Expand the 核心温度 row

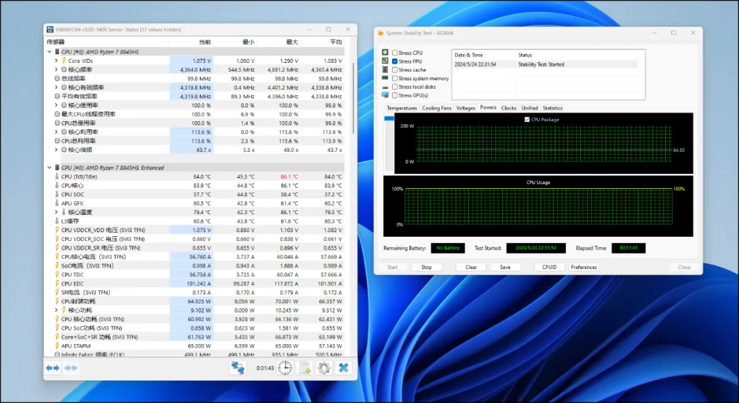pyautogui.click(x=56, y=212)
